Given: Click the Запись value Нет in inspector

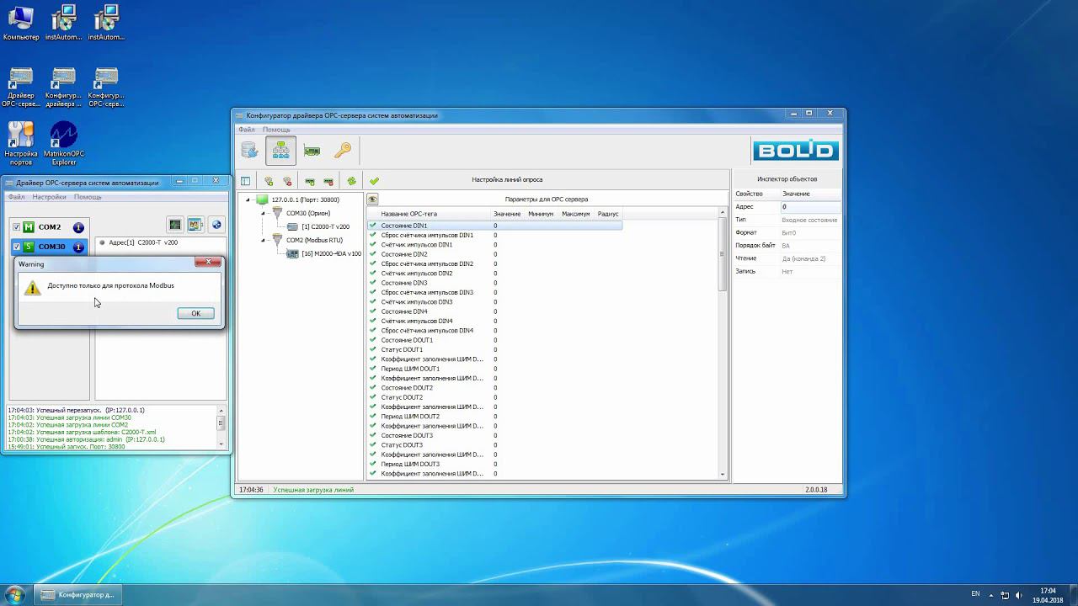Looking at the screenshot, I should pyautogui.click(x=787, y=272).
